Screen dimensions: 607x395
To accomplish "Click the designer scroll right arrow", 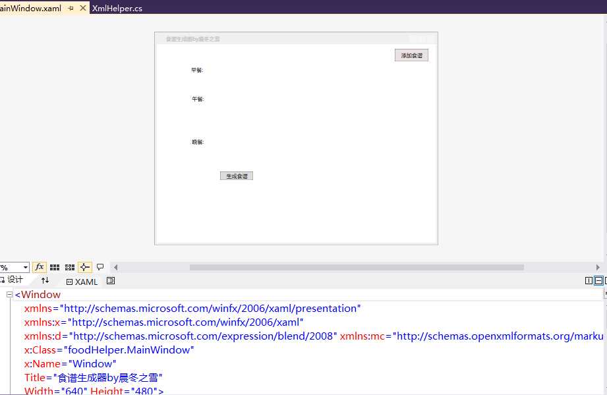I will coord(598,267).
